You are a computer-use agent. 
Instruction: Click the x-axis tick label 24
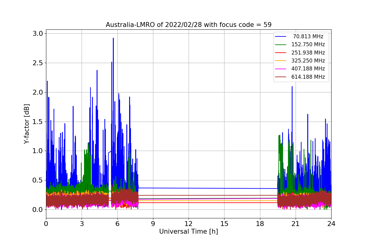tap(331, 224)
